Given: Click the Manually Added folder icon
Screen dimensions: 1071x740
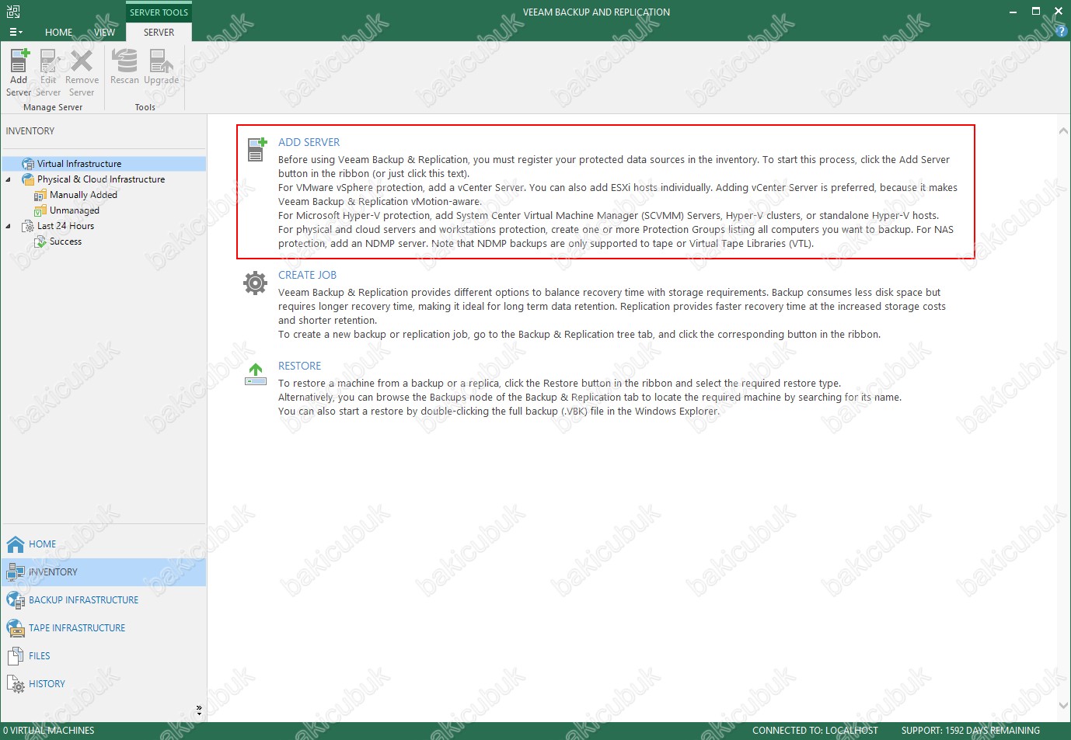Looking at the screenshot, I should pos(40,195).
